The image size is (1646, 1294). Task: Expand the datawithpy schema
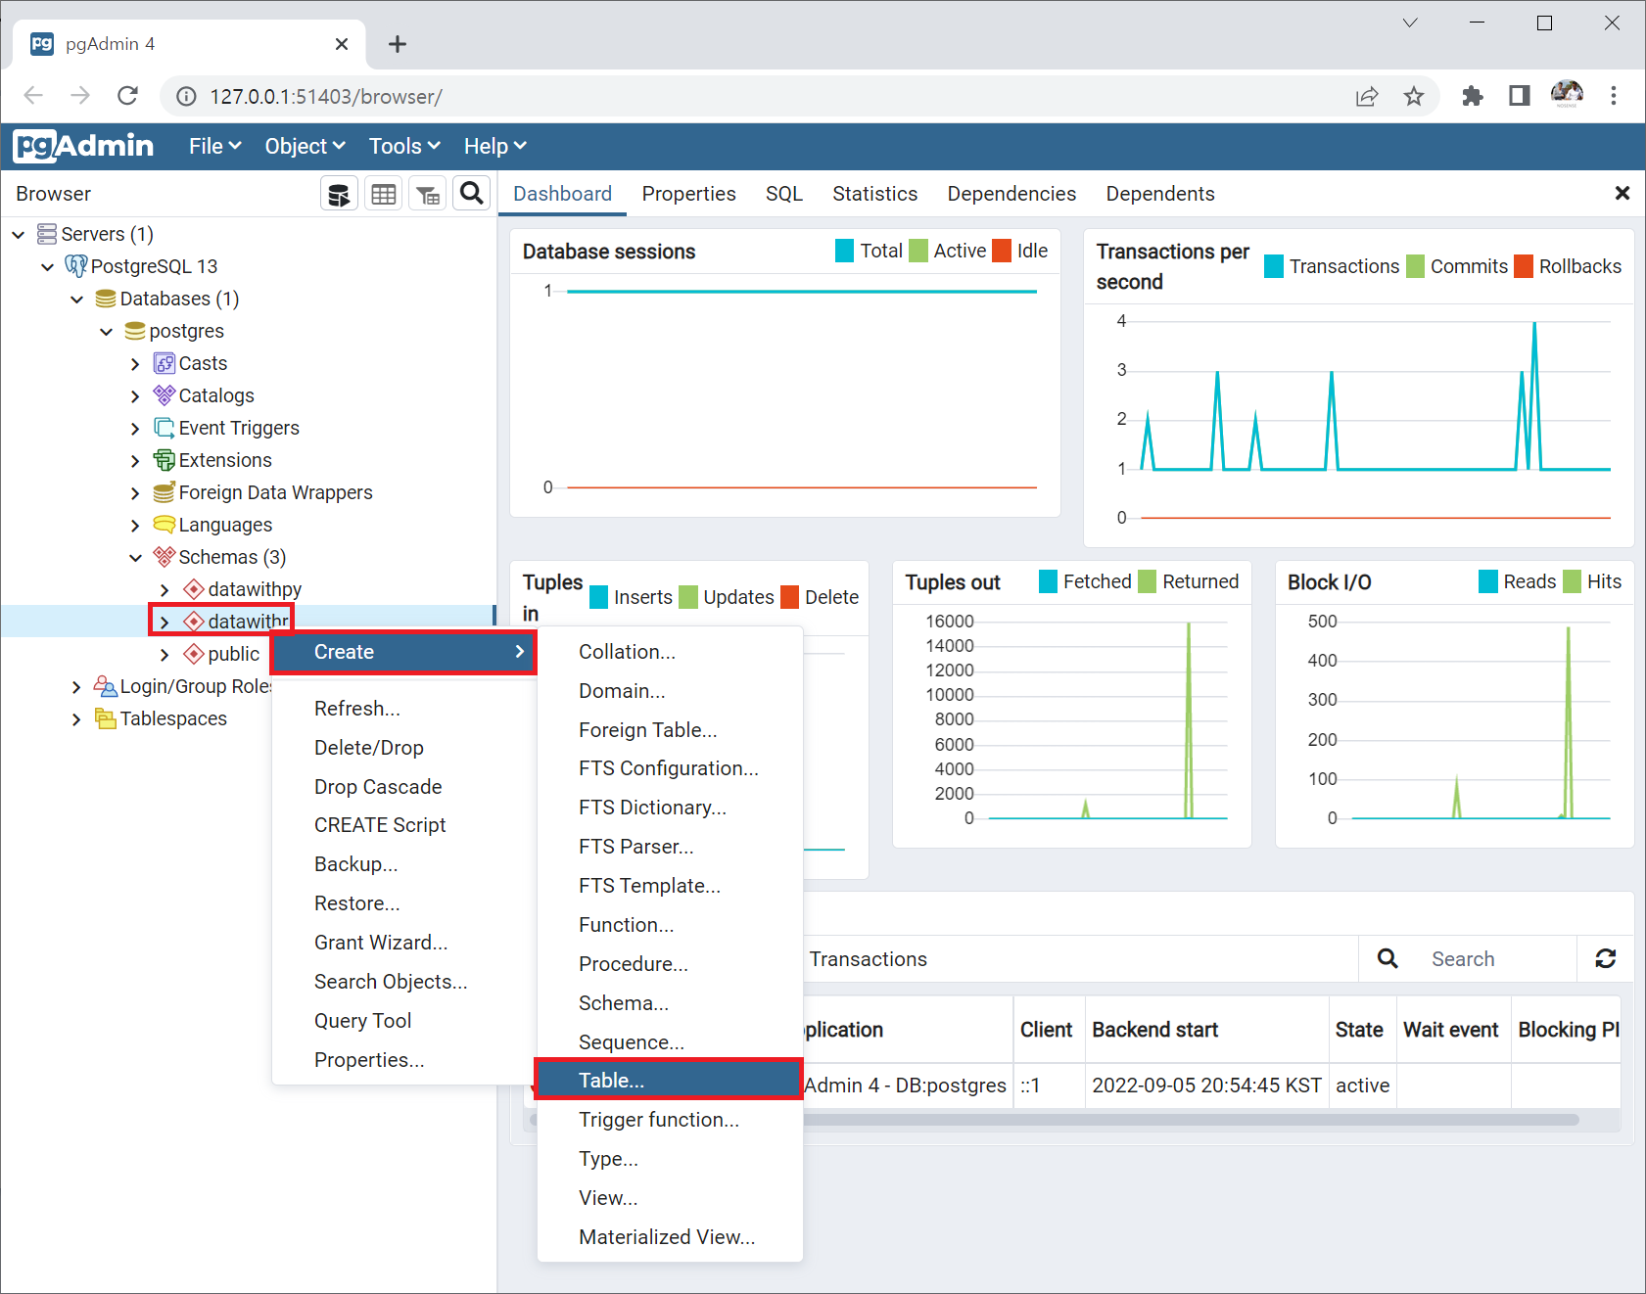tap(165, 589)
